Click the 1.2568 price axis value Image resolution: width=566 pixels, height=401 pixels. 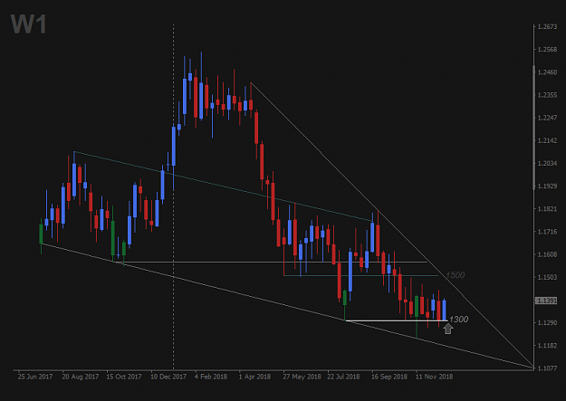click(547, 50)
